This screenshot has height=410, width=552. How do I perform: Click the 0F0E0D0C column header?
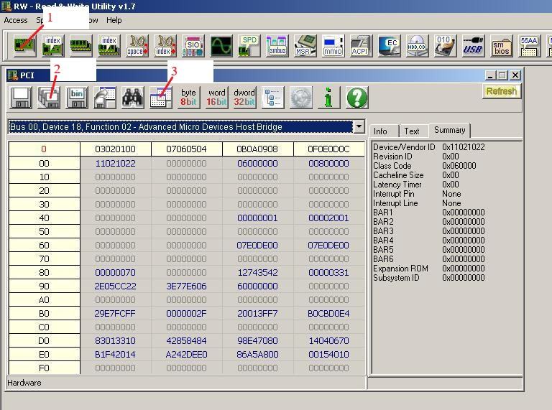[x=328, y=149]
